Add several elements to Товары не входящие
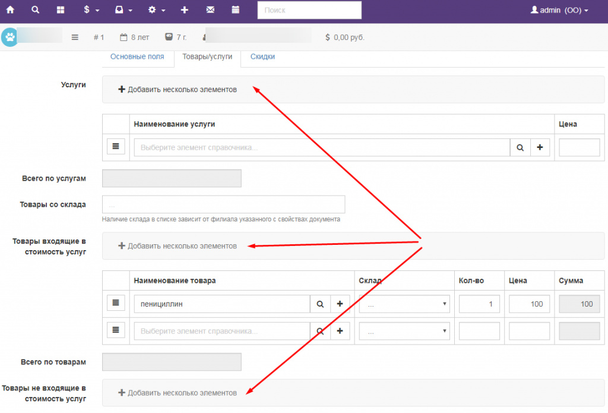This screenshot has height=413, width=608. click(x=178, y=393)
